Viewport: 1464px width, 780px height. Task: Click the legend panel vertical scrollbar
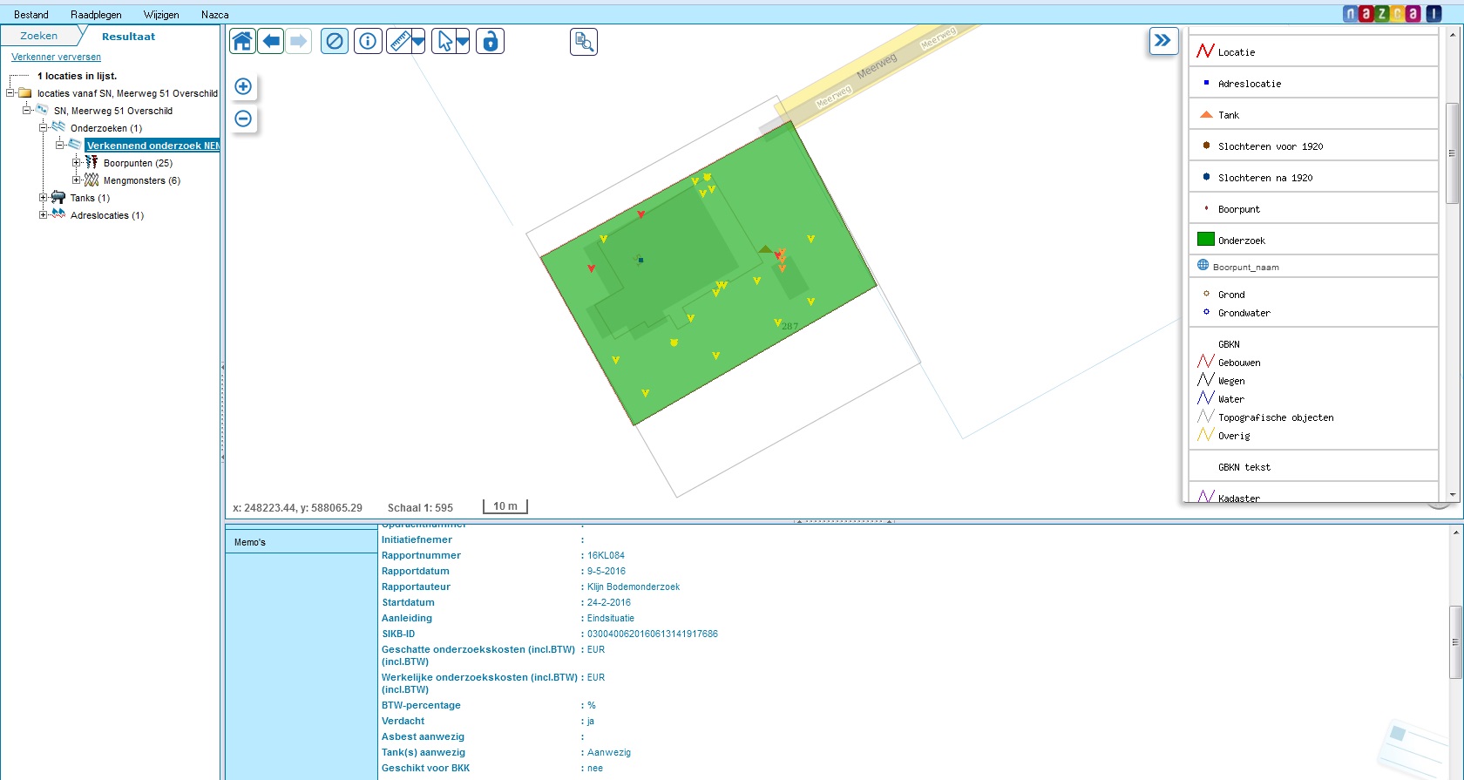pos(1452,153)
